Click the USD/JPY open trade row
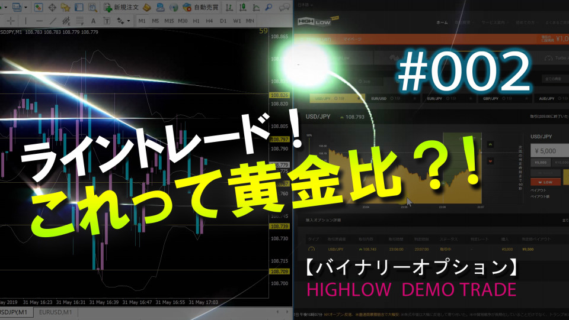 click(437, 250)
